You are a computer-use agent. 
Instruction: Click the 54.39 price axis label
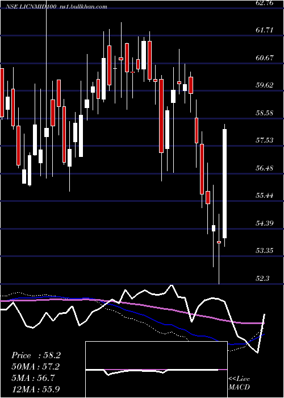pos(265,223)
